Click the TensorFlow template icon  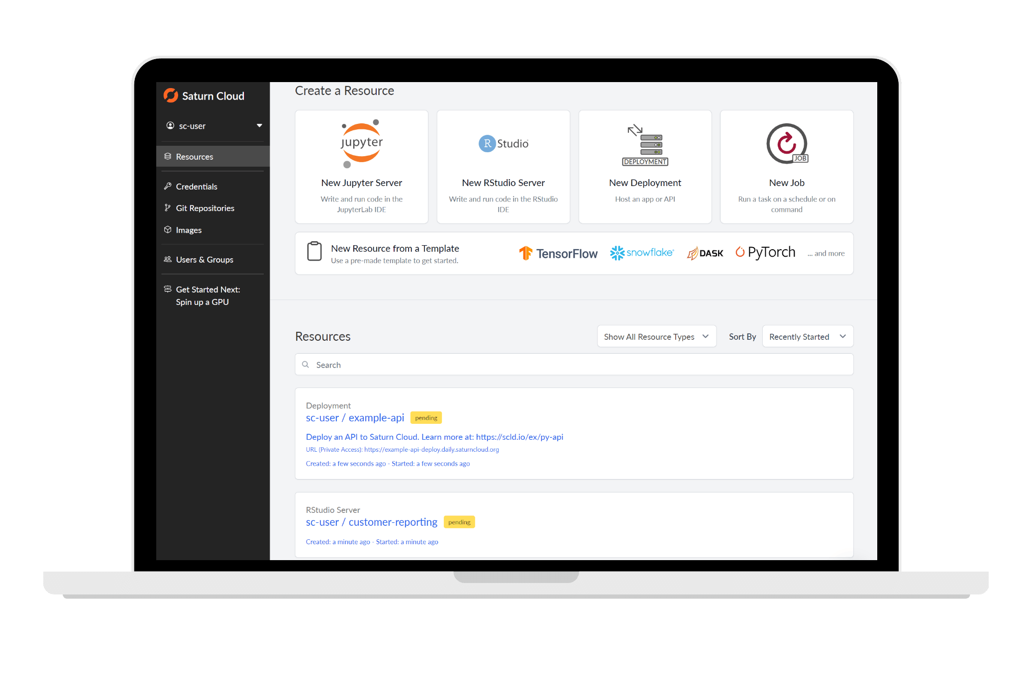529,253
